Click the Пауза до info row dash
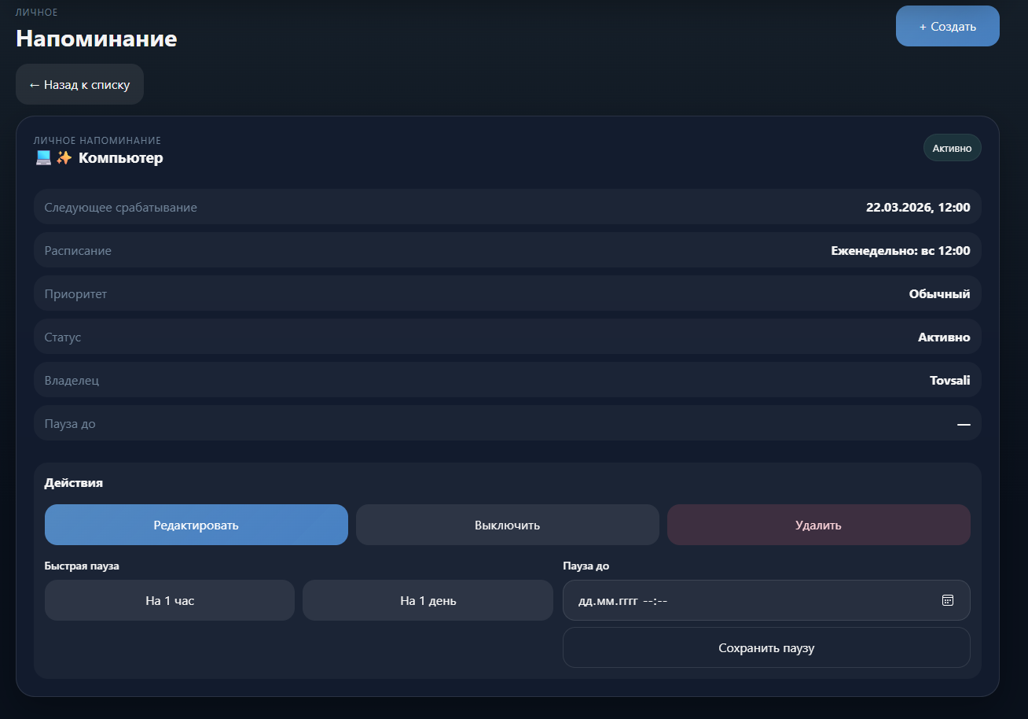The width and height of the screenshot is (1028, 719). [963, 424]
